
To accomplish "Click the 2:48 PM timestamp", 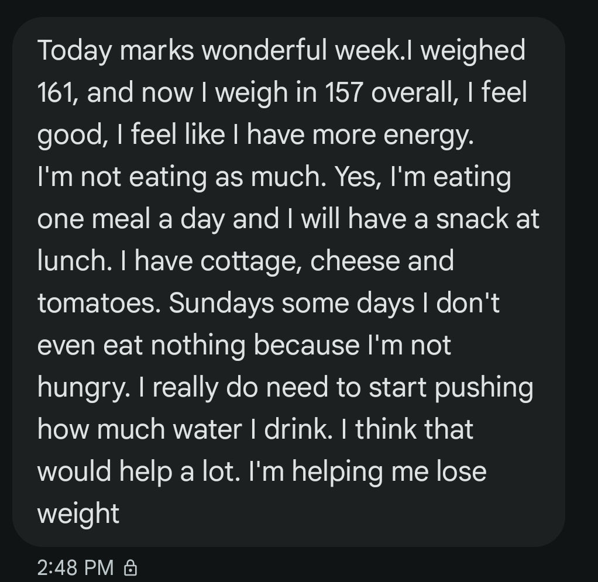I will point(75,567).
